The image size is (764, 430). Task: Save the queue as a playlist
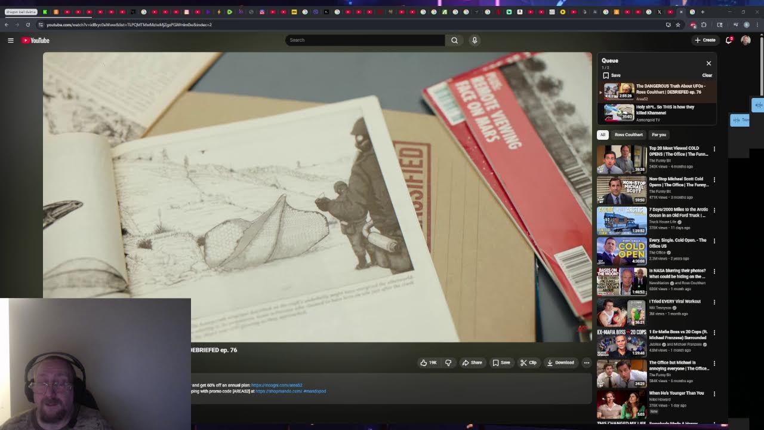click(612, 75)
